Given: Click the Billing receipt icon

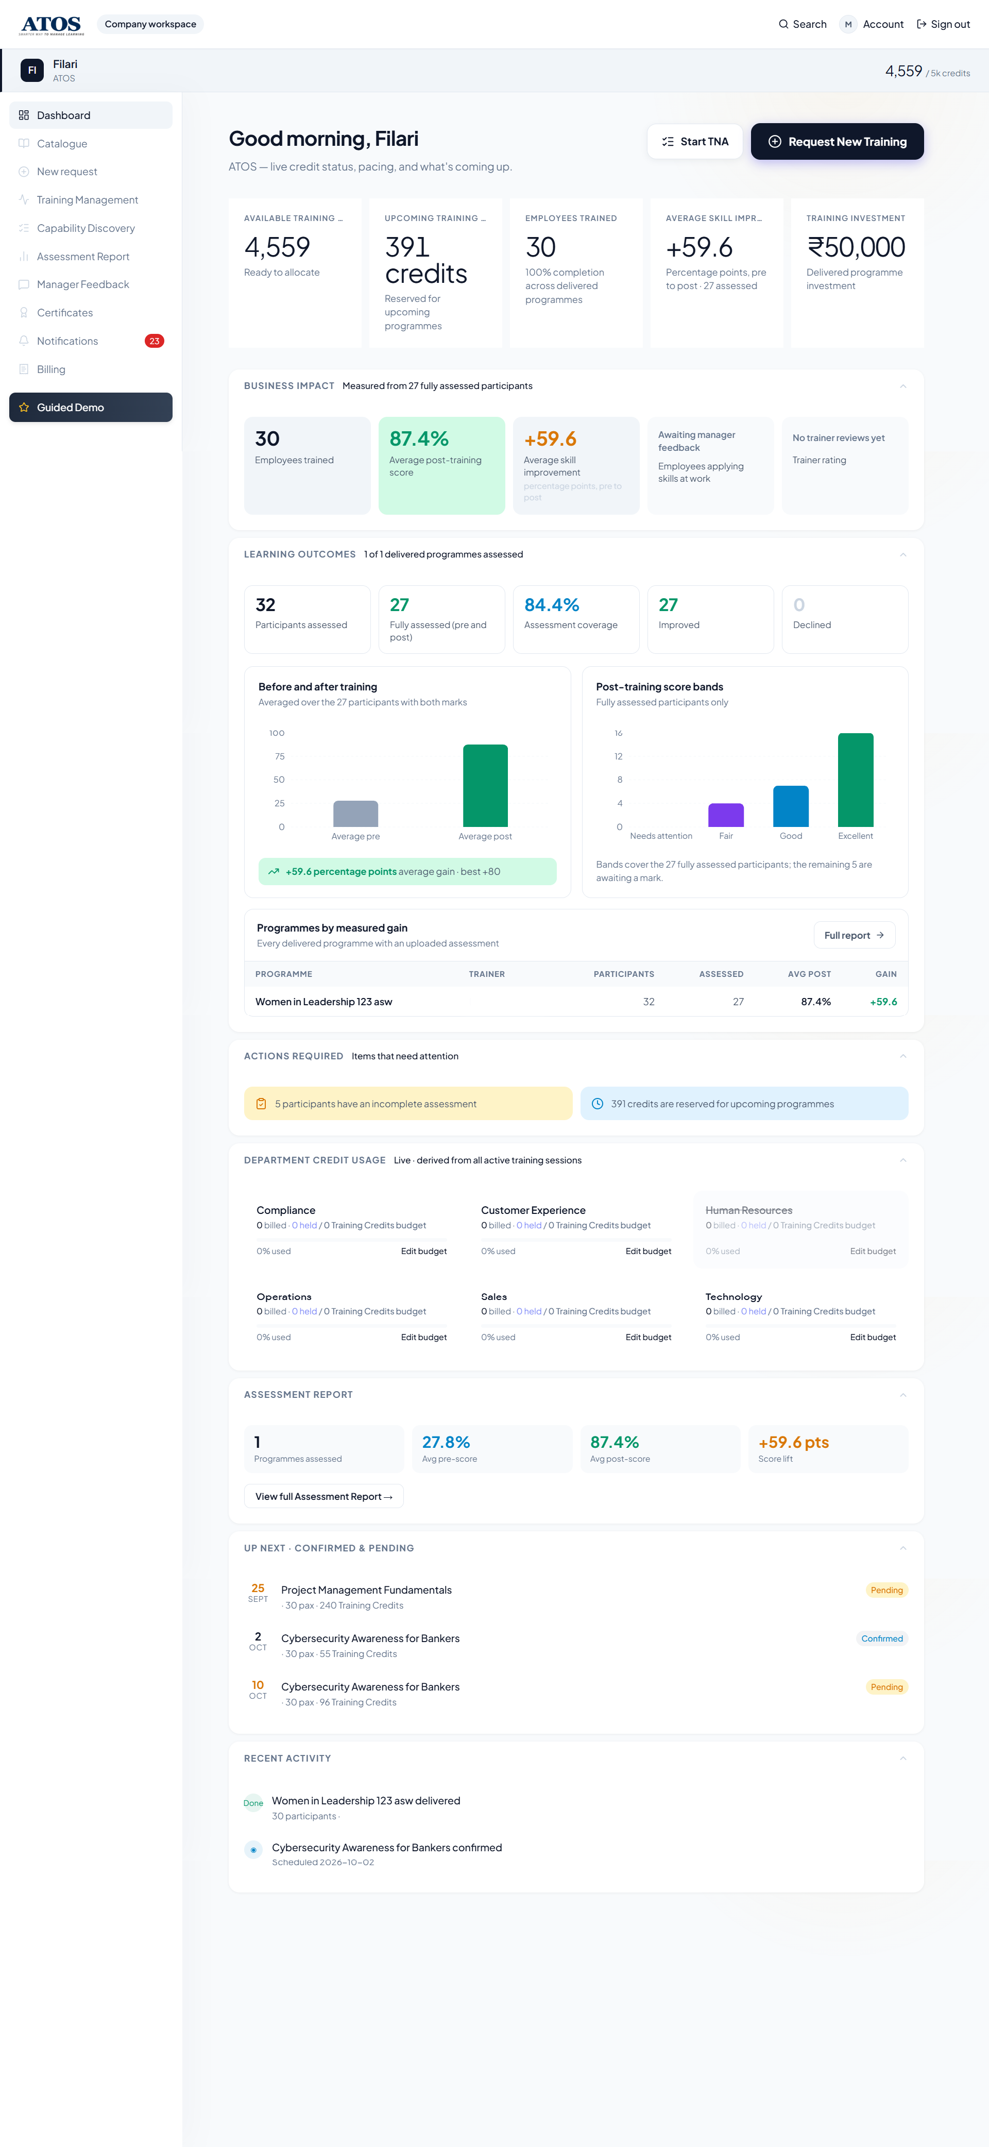Looking at the screenshot, I should [x=23, y=369].
